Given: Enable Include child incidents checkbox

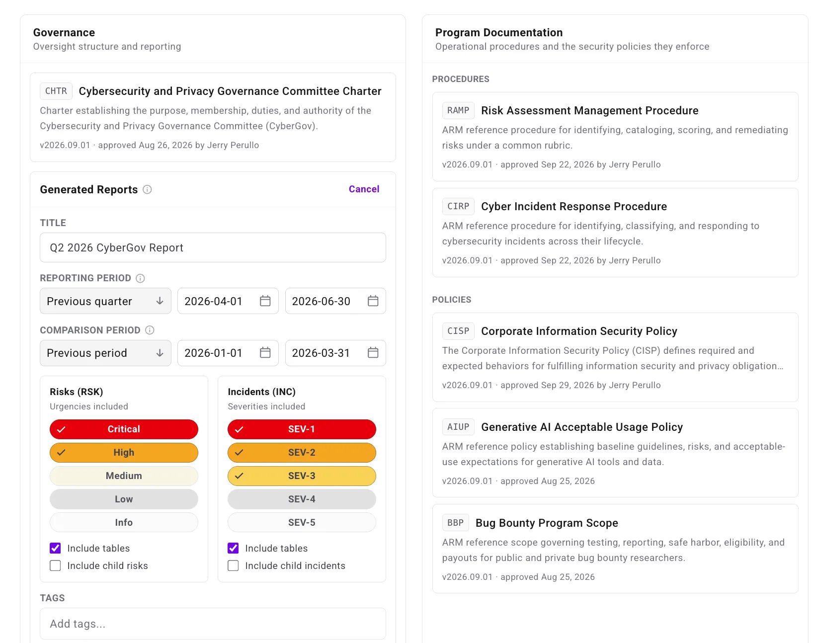Looking at the screenshot, I should pos(233,565).
